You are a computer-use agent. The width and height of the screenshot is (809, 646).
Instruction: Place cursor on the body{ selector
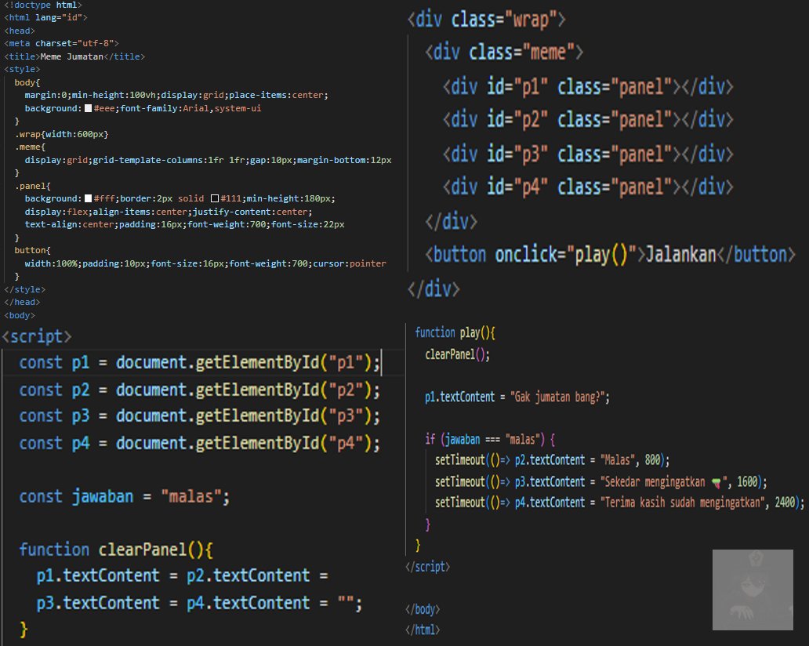pyautogui.click(x=27, y=82)
